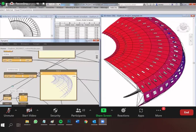
Task: Click the fit-to-screen icon in Dynamo canvas
Action: pos(97,53)
